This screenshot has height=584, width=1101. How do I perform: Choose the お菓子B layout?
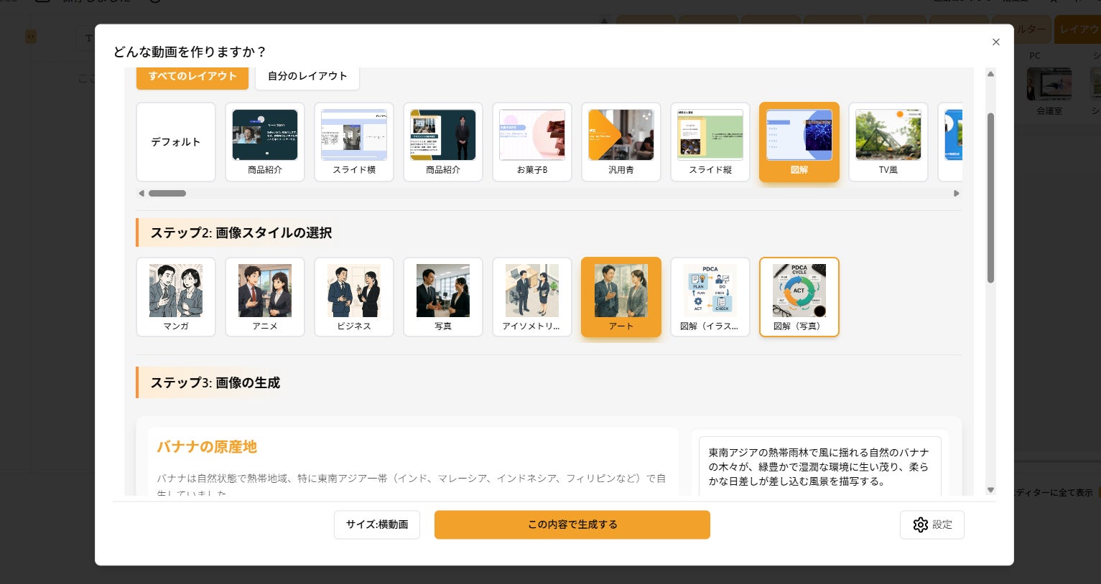tap(532, 142)
